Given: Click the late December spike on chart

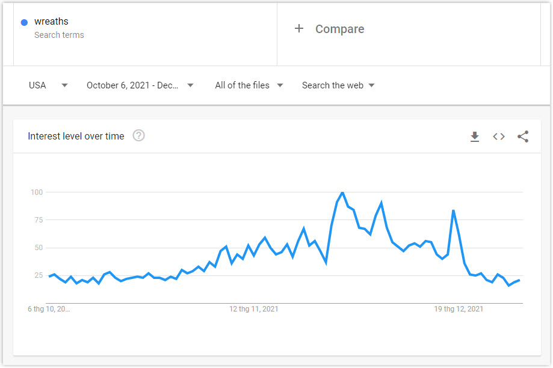Looking at the screenshot, I should click(453, 211).
